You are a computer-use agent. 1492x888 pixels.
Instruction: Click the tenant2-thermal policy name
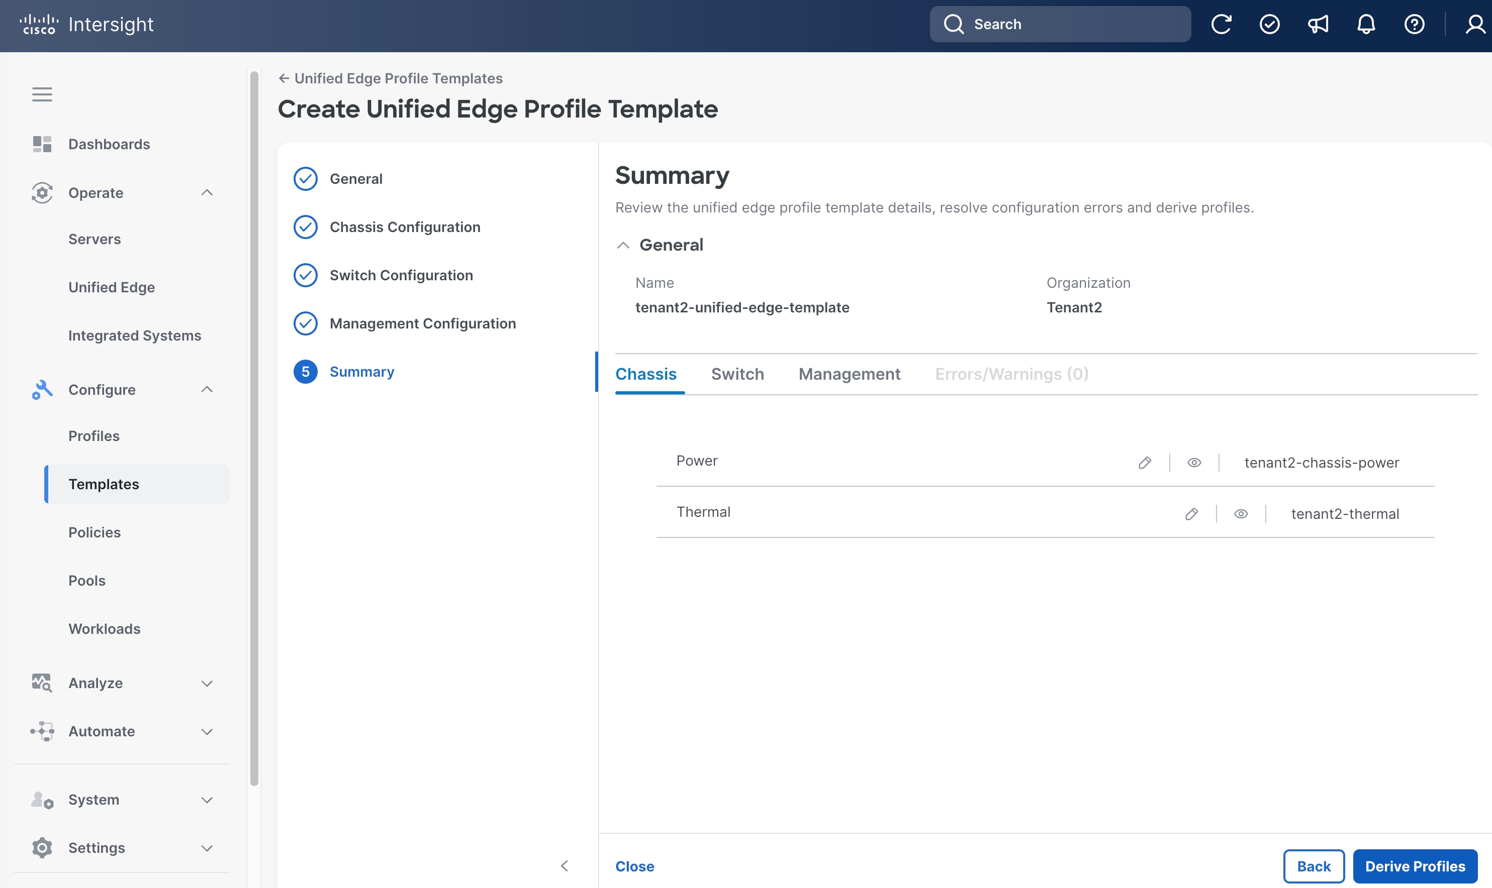tap(1345, 514)
